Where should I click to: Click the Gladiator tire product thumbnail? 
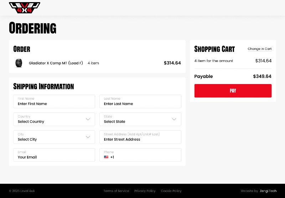pos(19,63)
